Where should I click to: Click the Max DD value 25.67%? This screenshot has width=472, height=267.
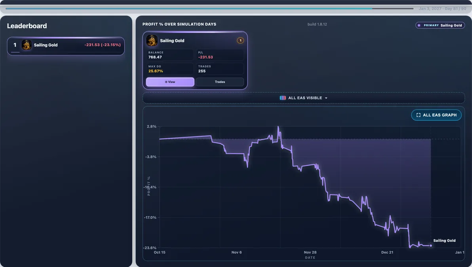[156, 71]
